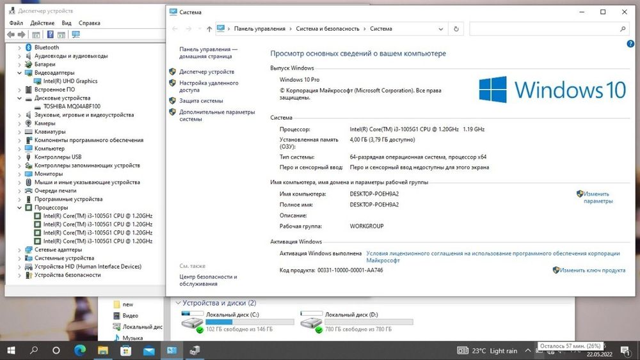Expand the Bluetooth node
The image size is (640, 360).
click(19, 48)
